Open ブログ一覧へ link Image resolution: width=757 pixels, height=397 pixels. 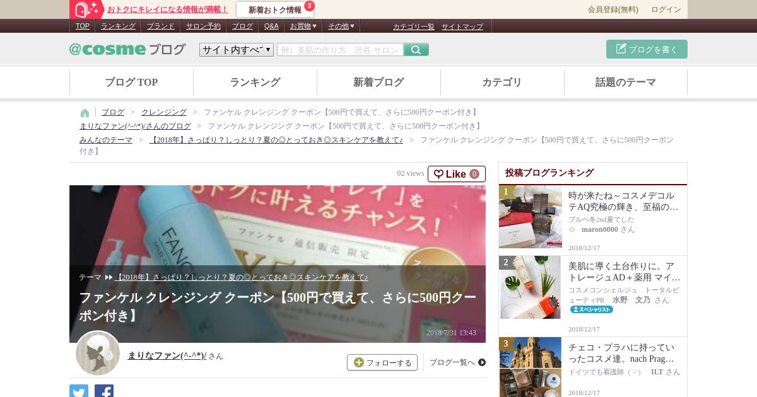(457, 362)
